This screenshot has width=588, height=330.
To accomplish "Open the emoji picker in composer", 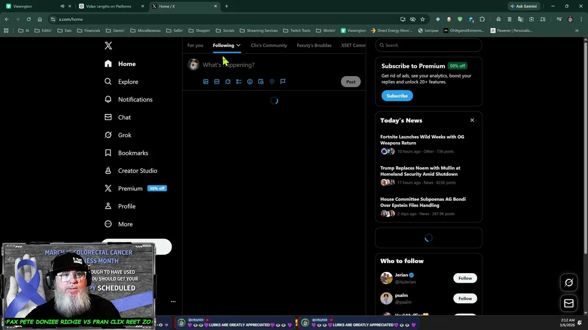I will [250, 82].
